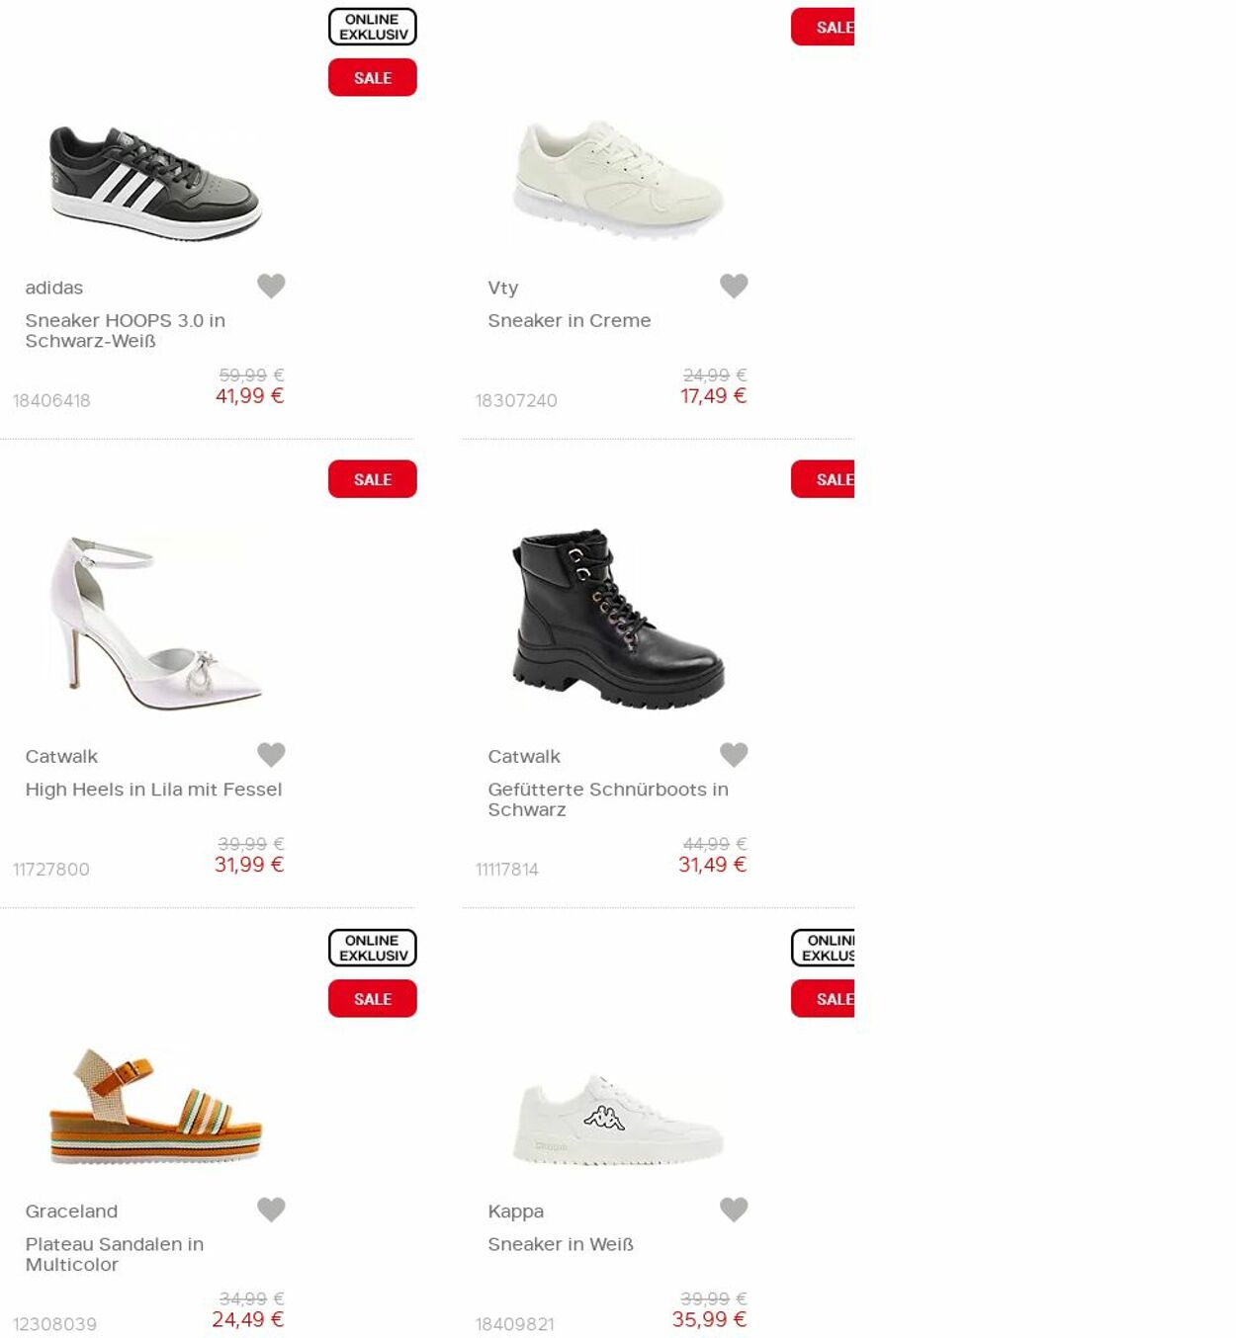The image size is (1236, 1338).
Task: Toggle the Kappa sneaker wishlist heart
Action: (x=733, y=1209)
